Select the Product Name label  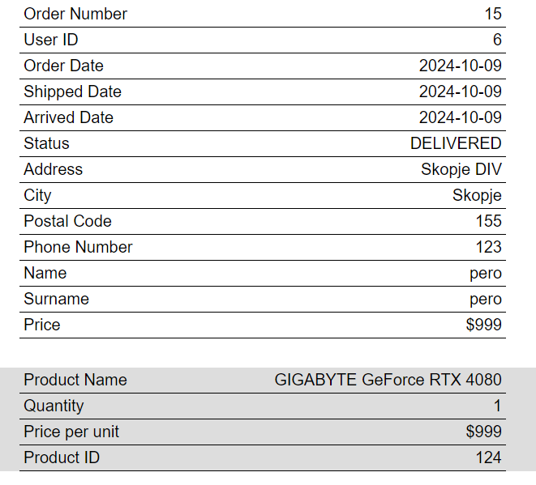coord(75,380)
